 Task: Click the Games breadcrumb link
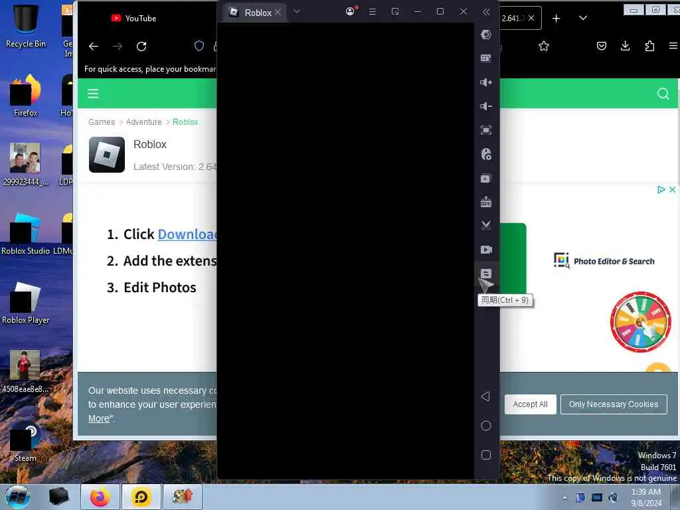pyautogui.click(x=102, y=122)
